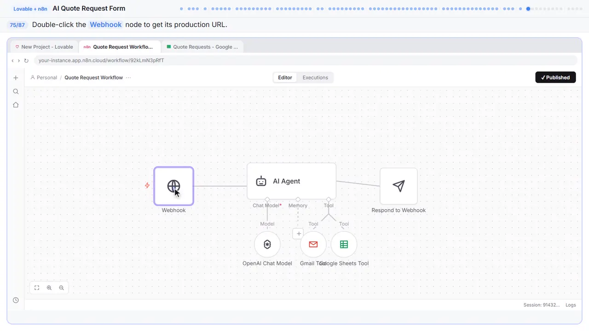The height and width of the screenshot is (331, 589).
Task: Click the AI Agent node label
Action: coord(286,181)
